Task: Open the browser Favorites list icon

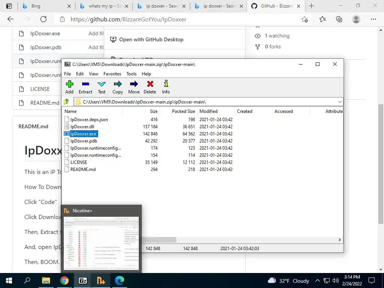Action: 322,19
